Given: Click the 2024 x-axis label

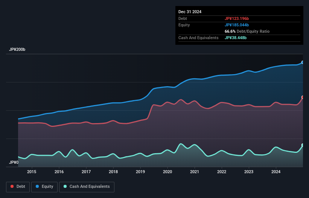Looking at the screenshot, I should click(x=276, y=172).
